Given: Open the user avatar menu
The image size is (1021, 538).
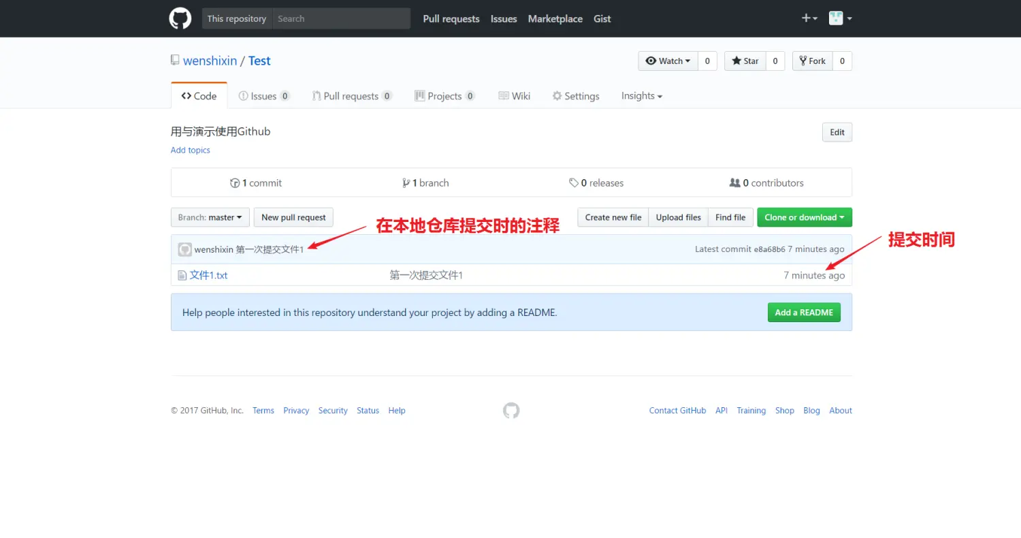Looking at the screenshot, I should 841,18.
